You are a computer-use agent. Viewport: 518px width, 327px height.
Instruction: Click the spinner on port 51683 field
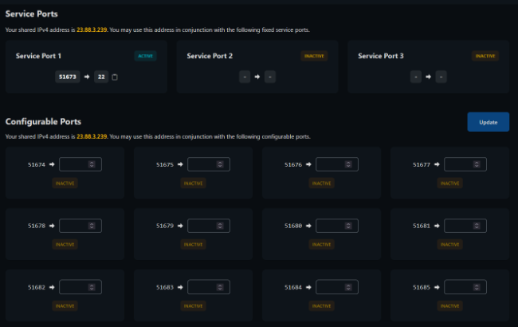point(221,287)
